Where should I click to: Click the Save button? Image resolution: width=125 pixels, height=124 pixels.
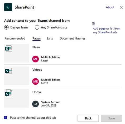coord(112,118)
